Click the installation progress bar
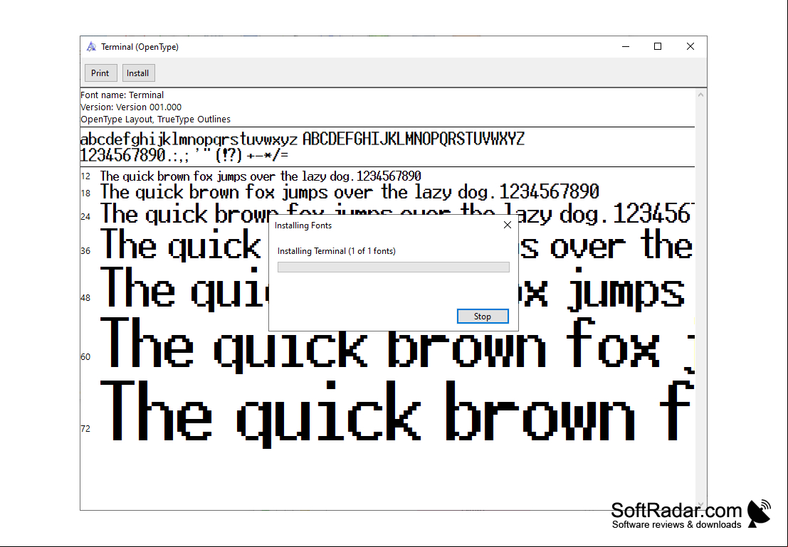Screen dimensions: 788x547 393,267
